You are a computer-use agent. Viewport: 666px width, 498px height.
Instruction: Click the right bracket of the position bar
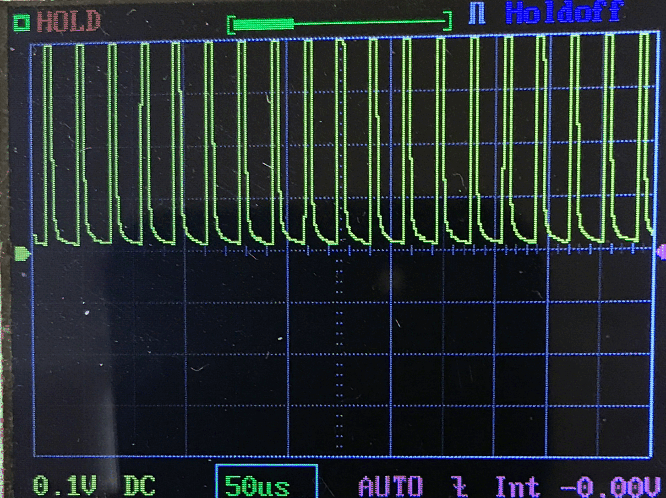tap(448, 21)
